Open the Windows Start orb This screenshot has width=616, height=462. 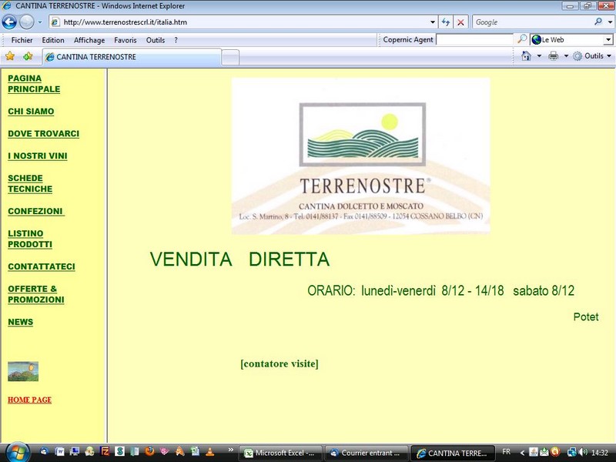click(16, 453)
